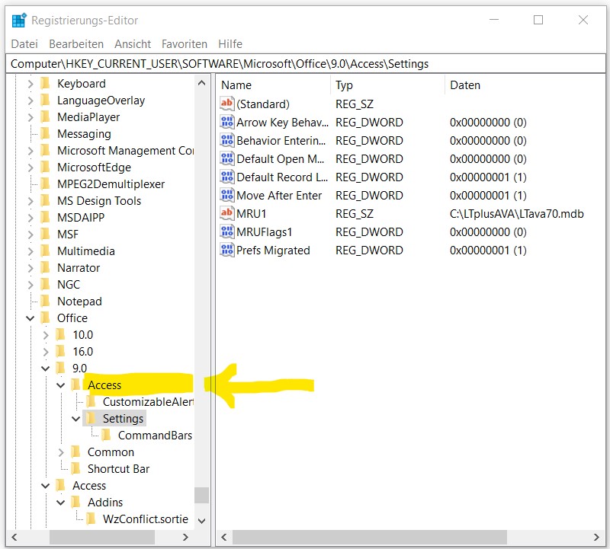This screenshot has width=610, height=549.
Task: Click the folder icon of the Keyboard key
Action: [x=46, y=83]
